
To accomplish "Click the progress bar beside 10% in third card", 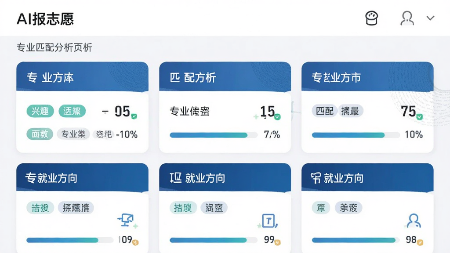I will click(356, 135).
